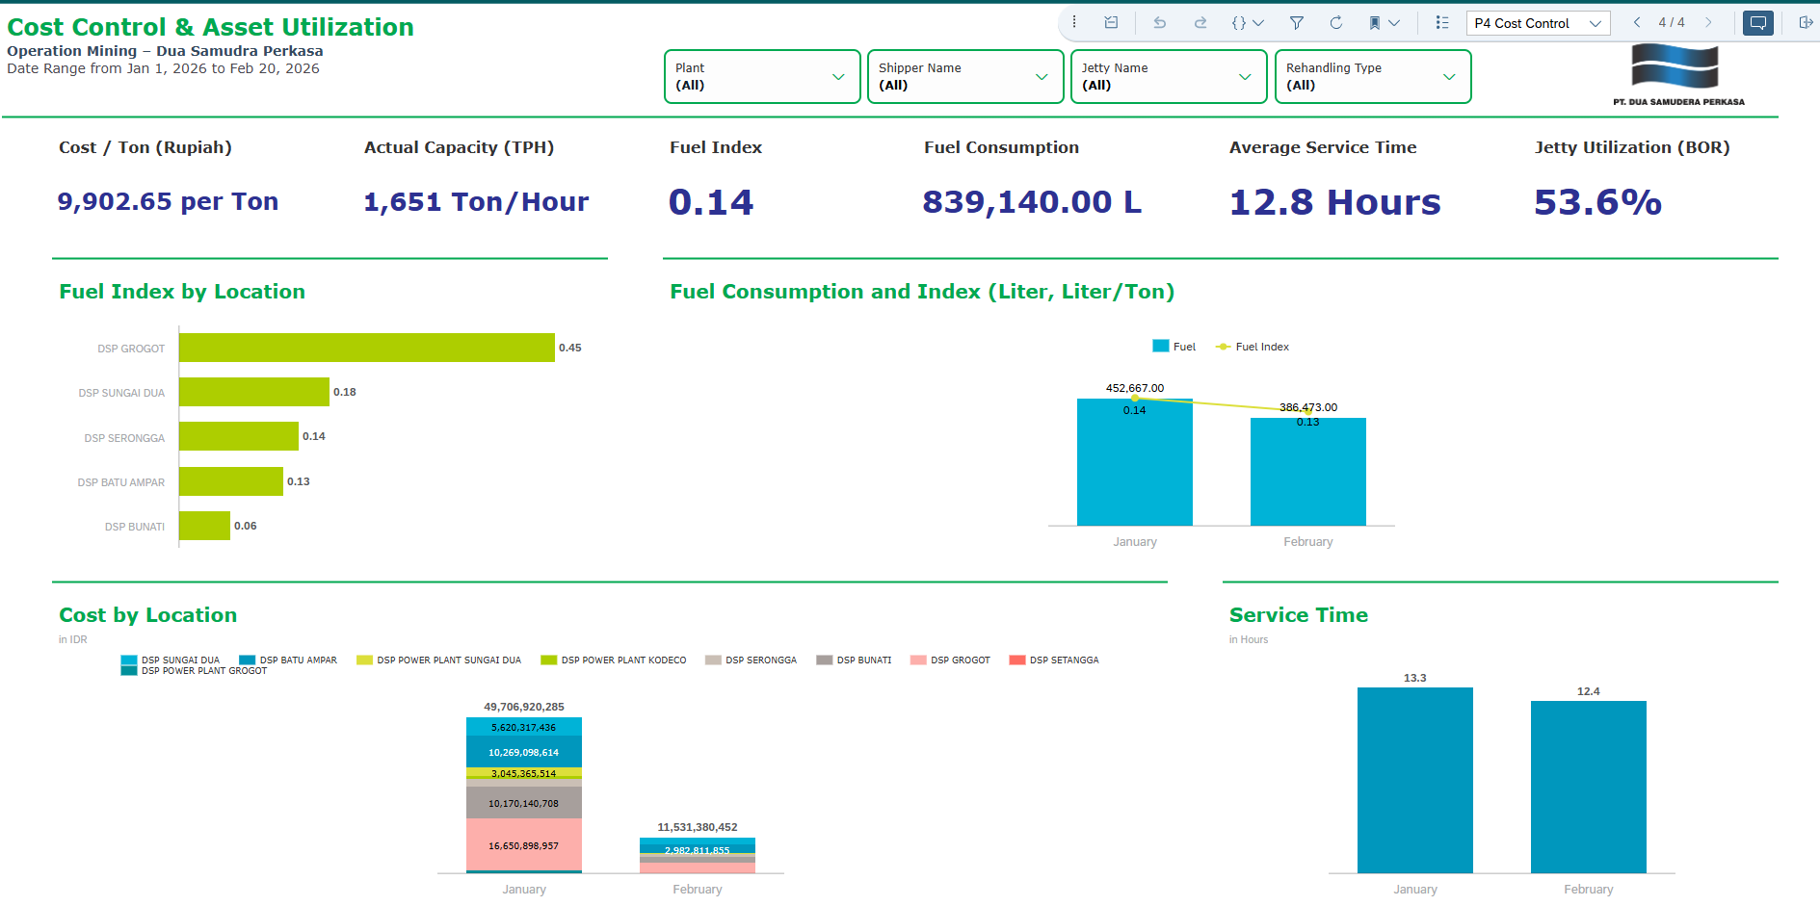Click the save story icon in toolbar

pos(1111,22)
